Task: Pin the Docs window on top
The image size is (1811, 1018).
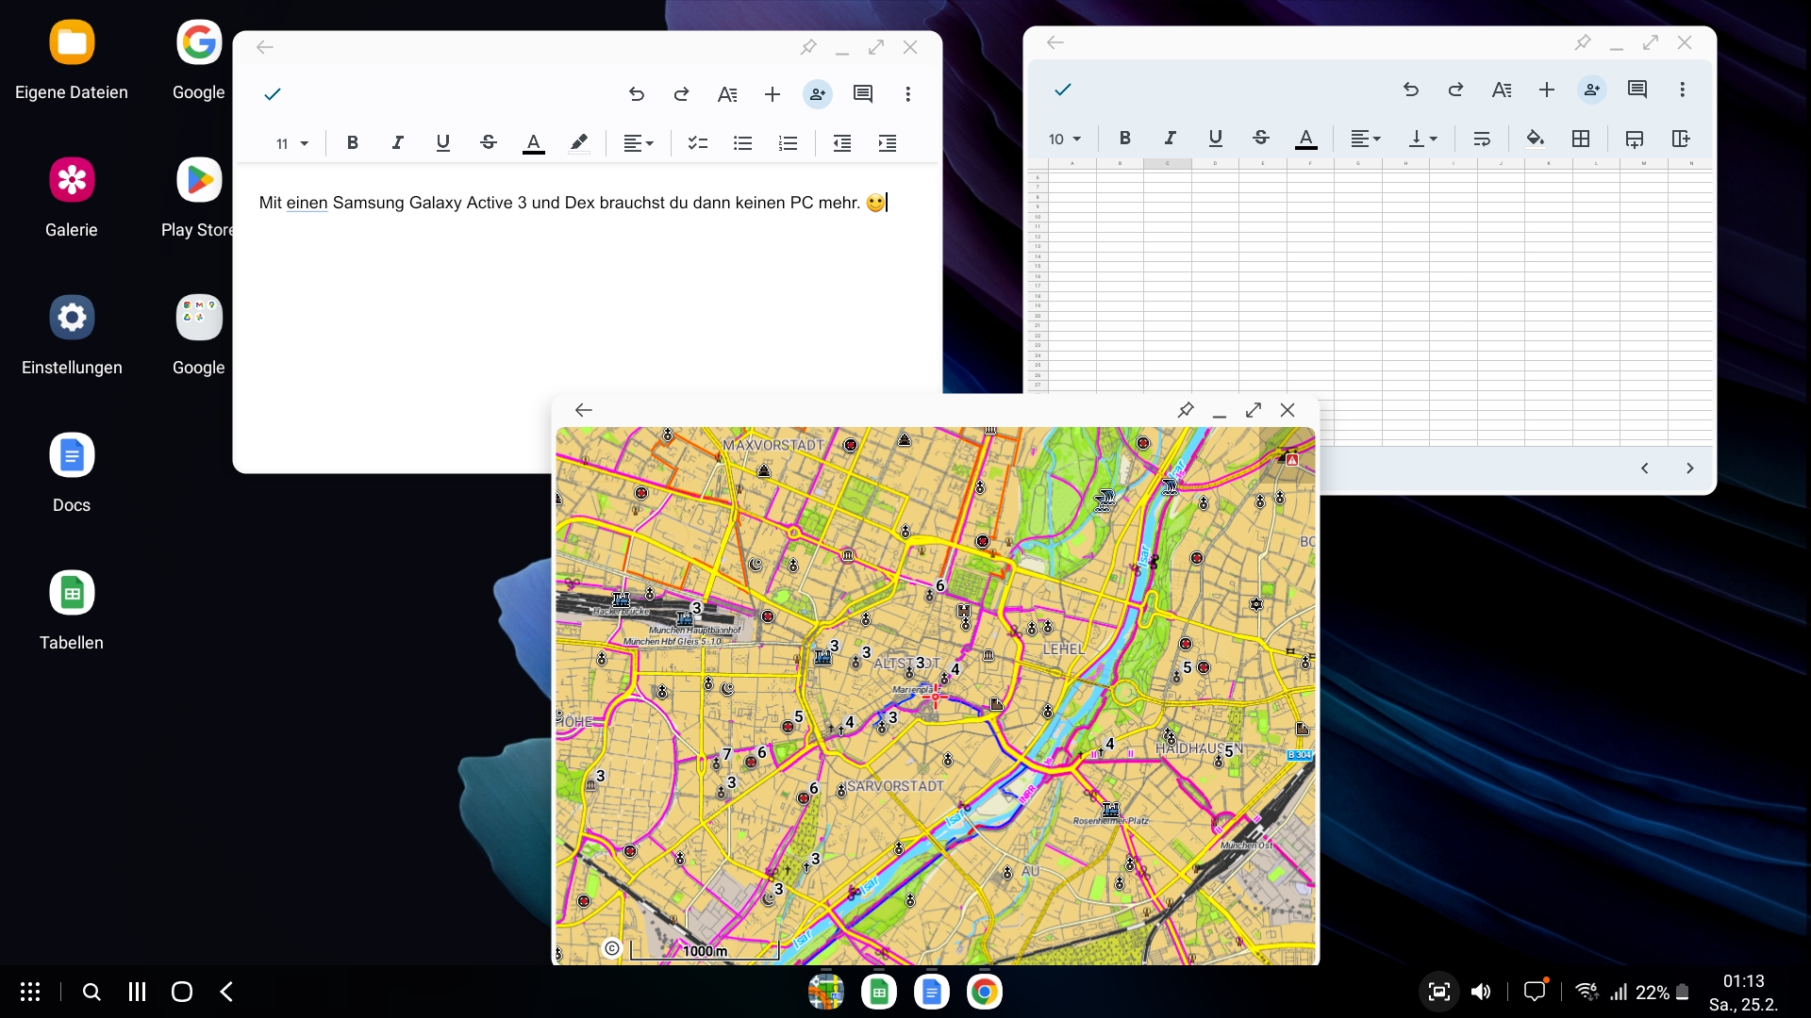Action: point(808,47)
